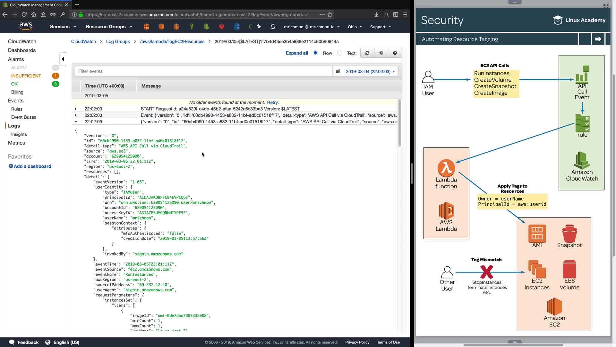
Task: Open Log Groups breadcrumb link
Action: (x=118, y=41)
